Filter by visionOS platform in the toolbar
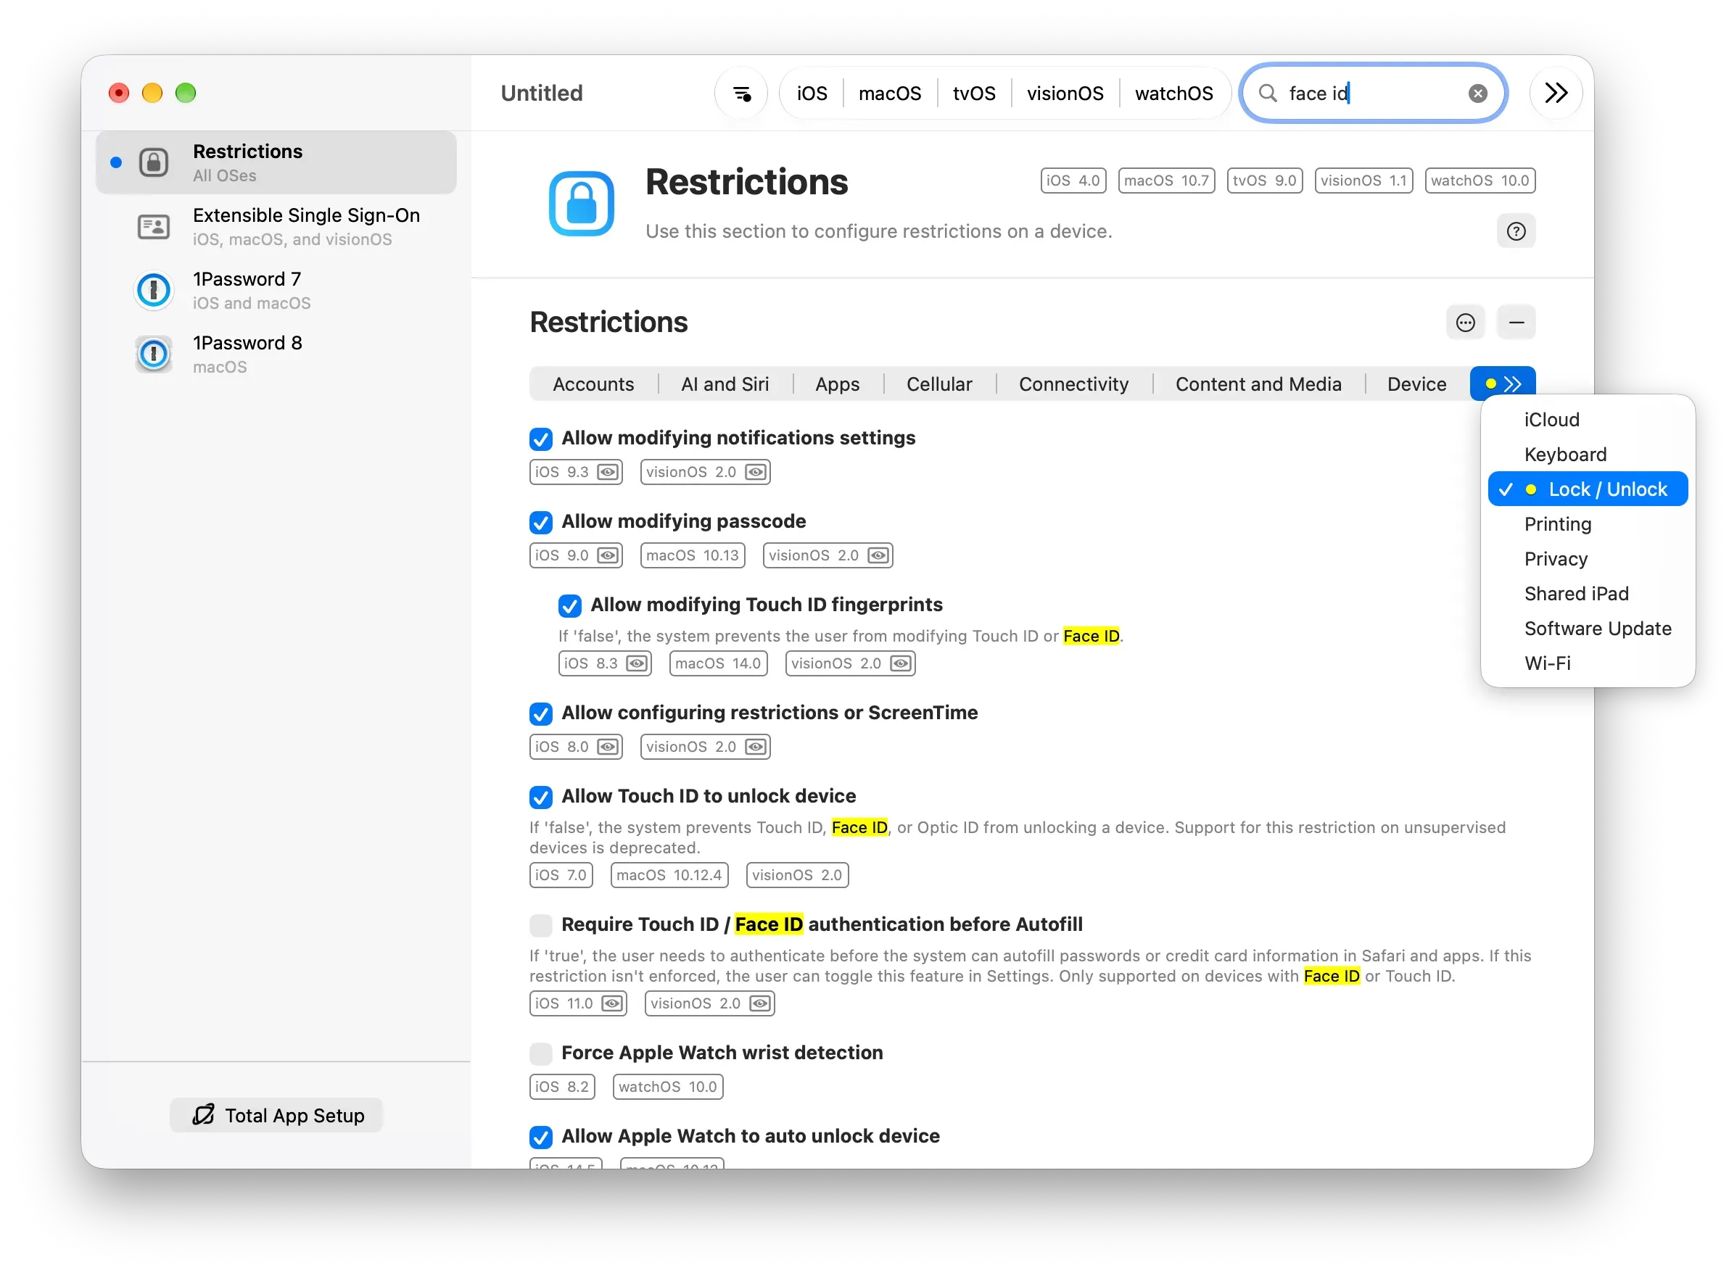 pyautogui.click(x=1065, y=94)
